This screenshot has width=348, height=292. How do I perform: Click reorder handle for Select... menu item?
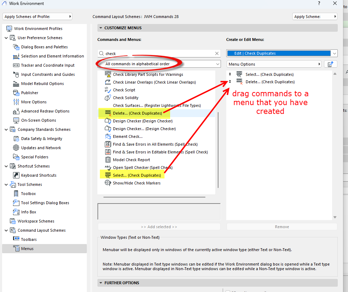(x=230, y=74)
